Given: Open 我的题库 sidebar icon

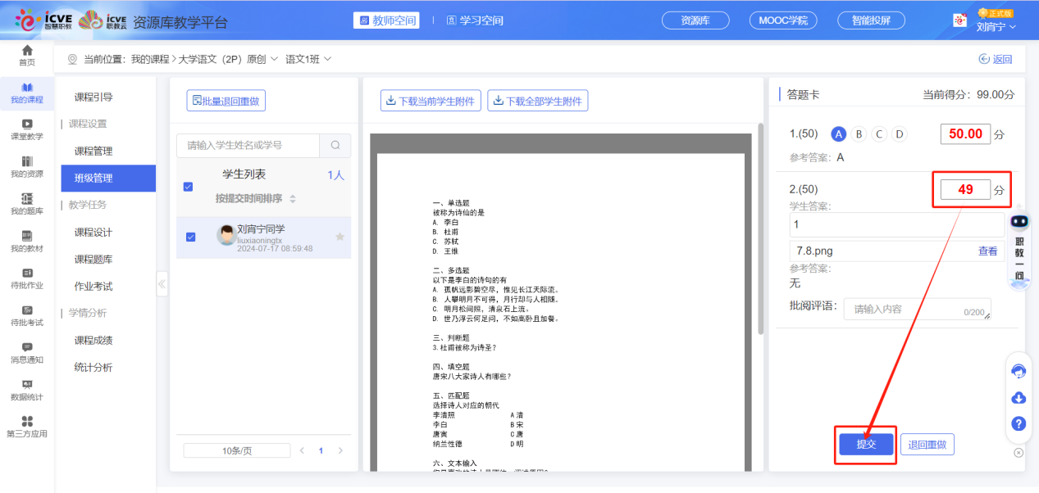Looking at the screenshot, I should point(27,199).
